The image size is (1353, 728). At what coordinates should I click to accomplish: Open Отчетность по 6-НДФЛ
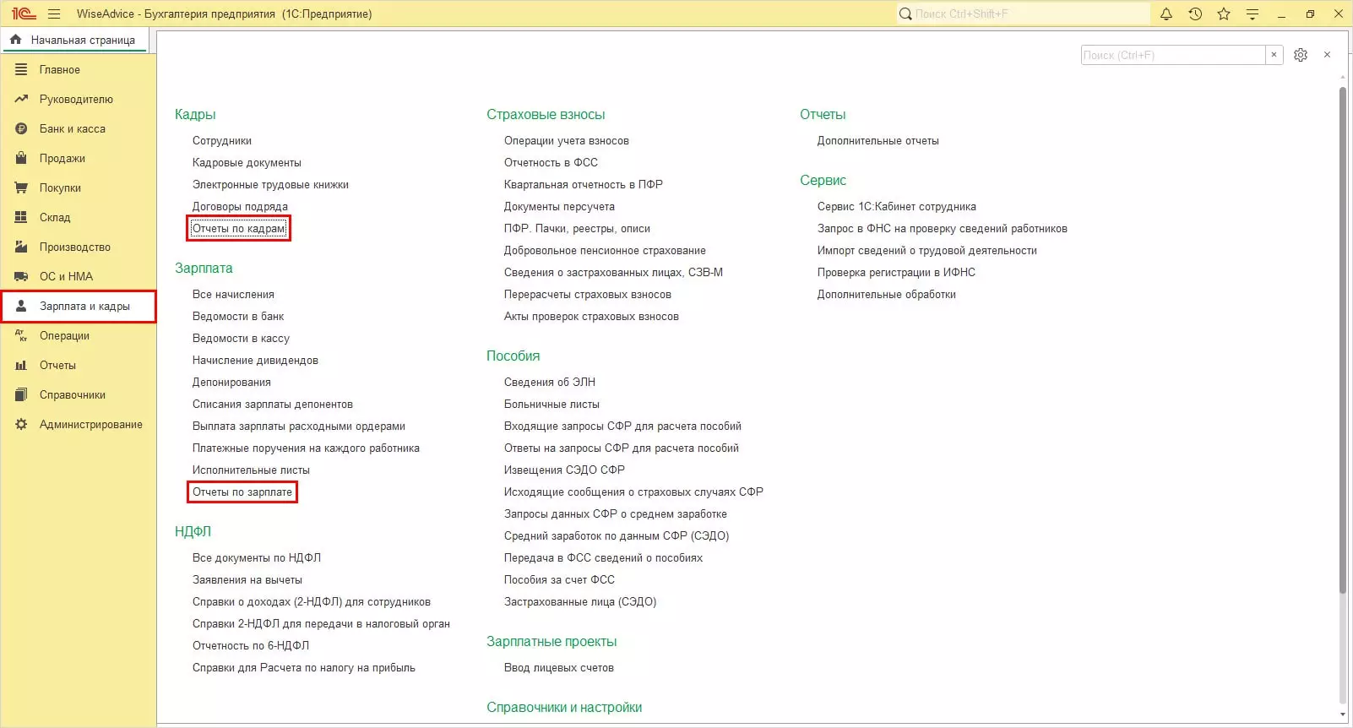[x=251, y=645]
